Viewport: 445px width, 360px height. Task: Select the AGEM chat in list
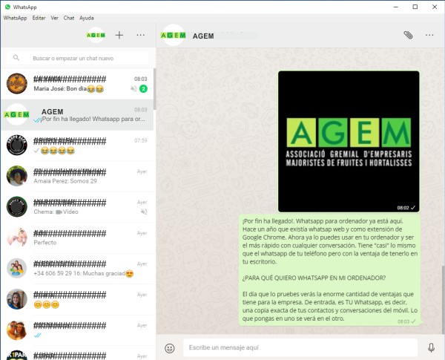[x=77, y=115]
